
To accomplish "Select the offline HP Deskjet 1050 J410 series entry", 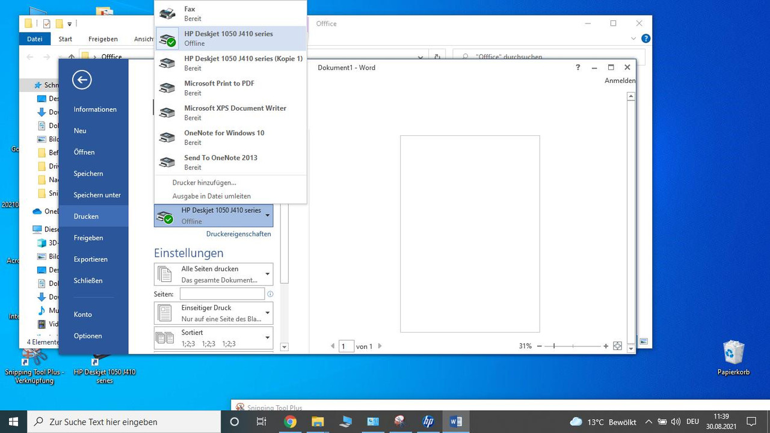I will click(x=230, y=38).
